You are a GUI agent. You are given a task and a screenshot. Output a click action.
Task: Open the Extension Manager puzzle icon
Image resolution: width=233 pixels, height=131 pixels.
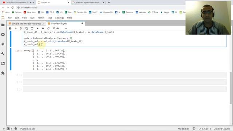tap(3, 73)
